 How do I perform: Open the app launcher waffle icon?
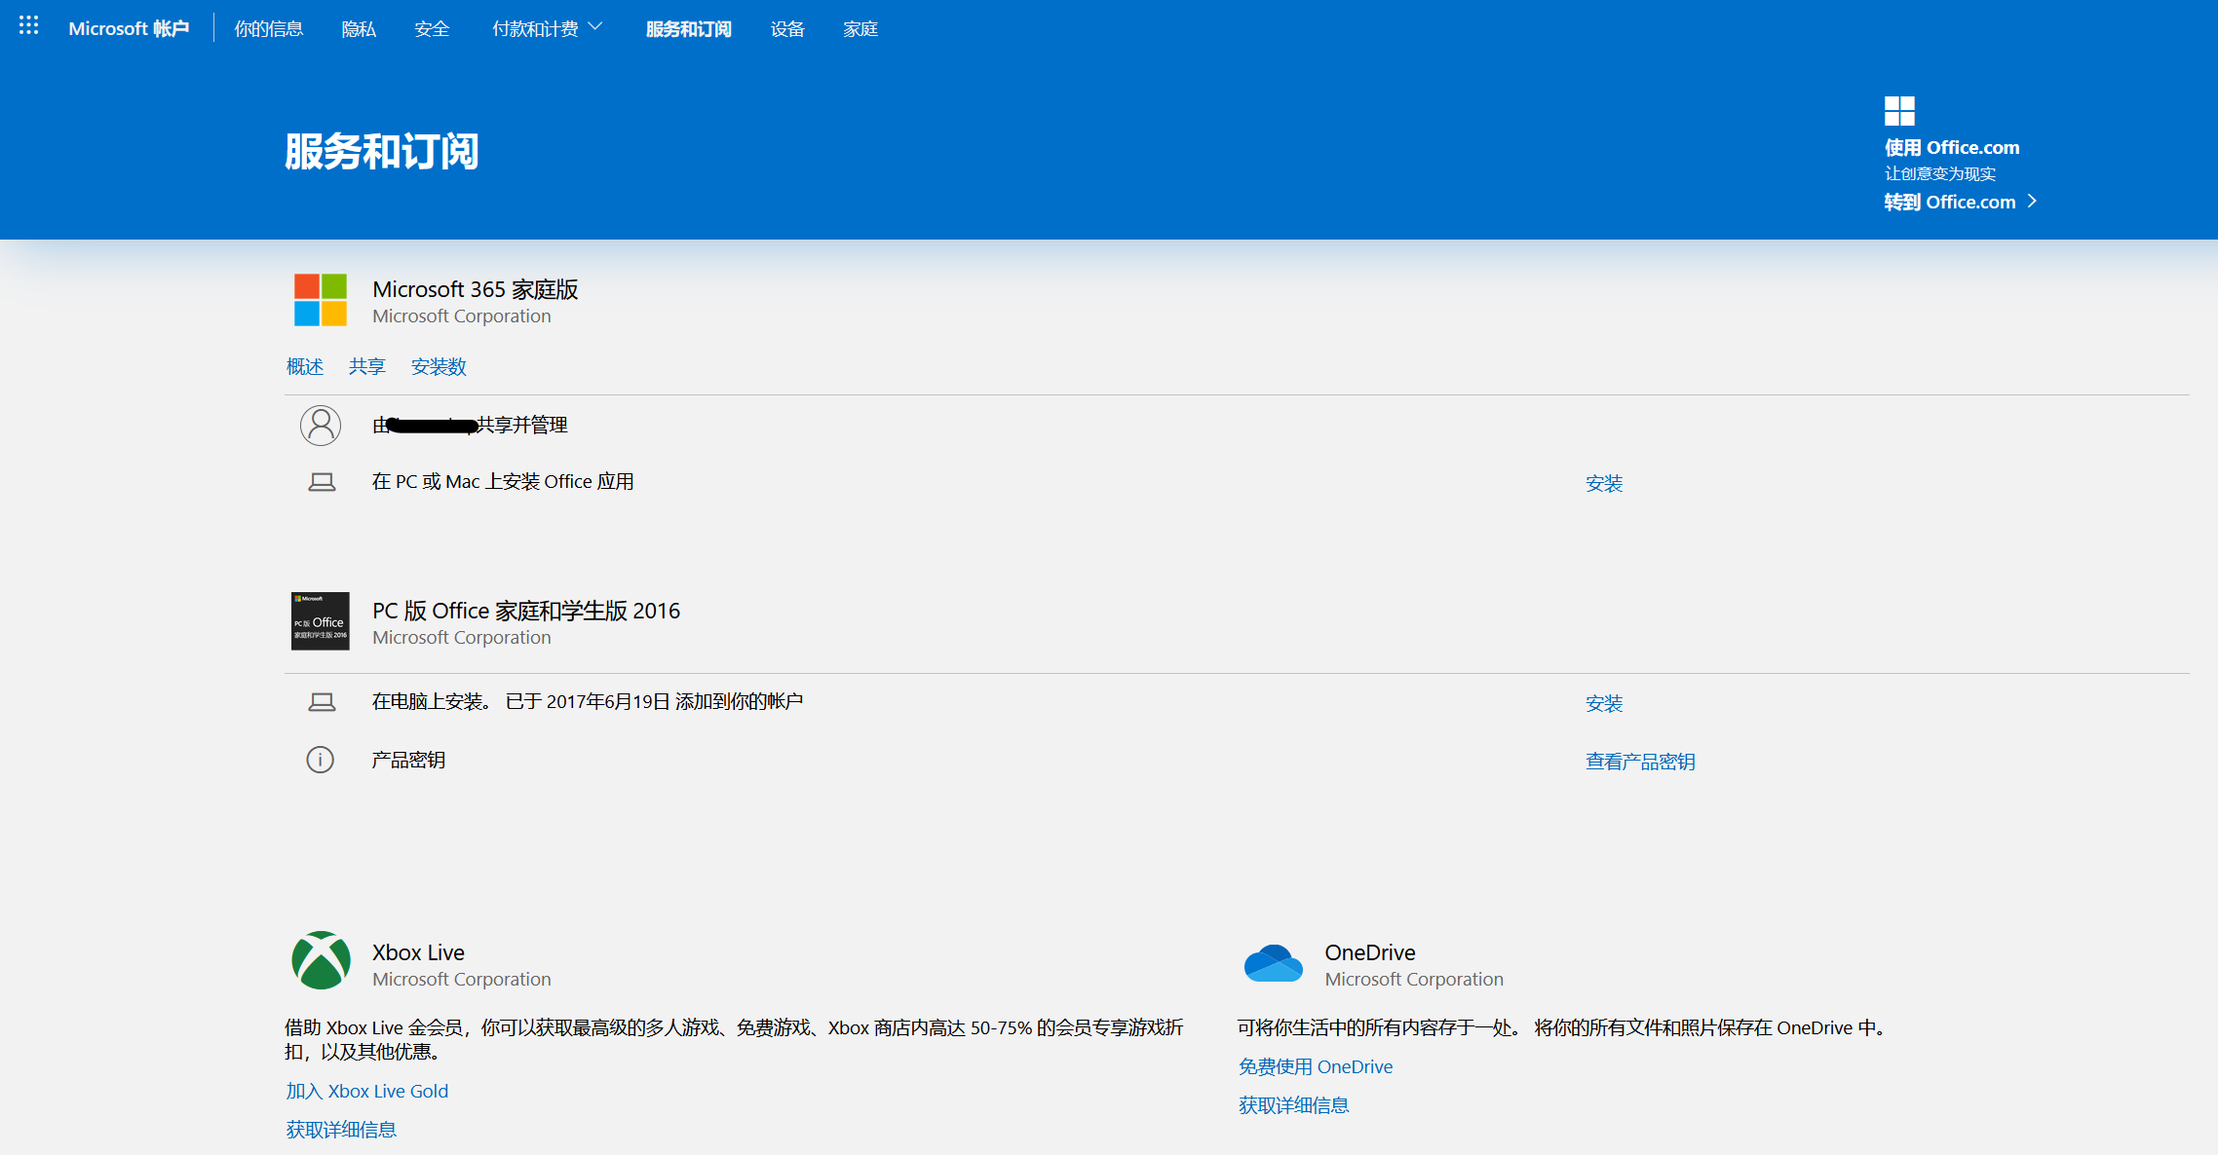(28, 26)
